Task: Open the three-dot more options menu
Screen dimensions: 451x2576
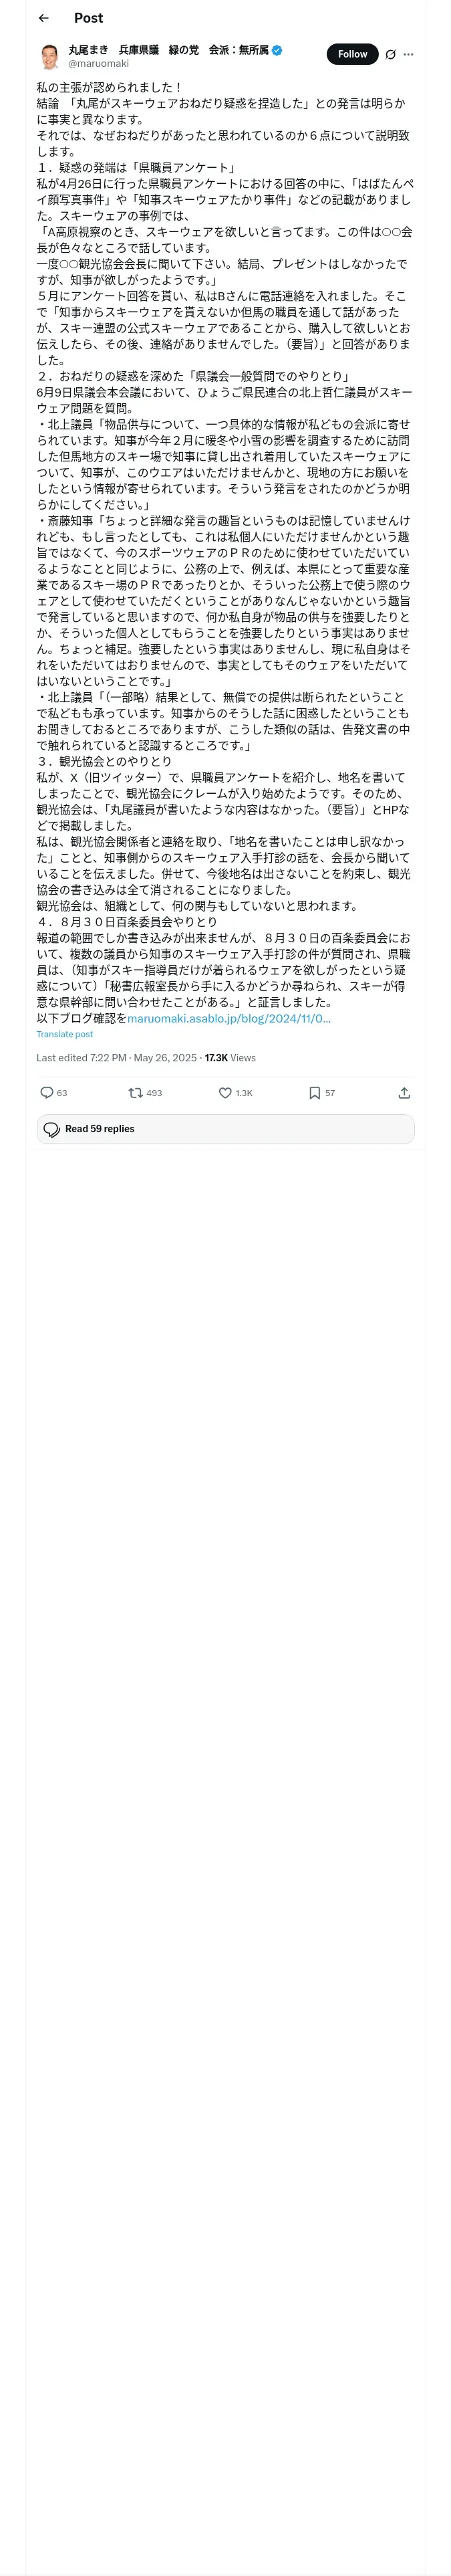Action: (x=408, y=54)
